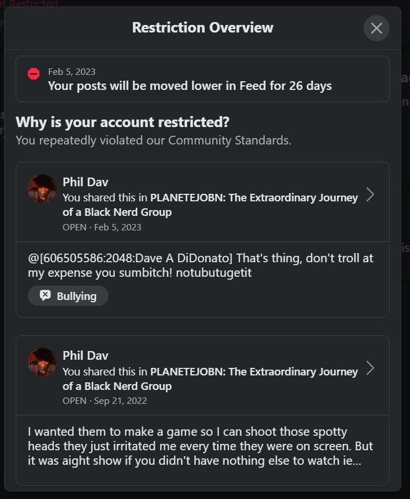Expand the Sep 21, 2022 violation details chevron
This screenshot has height=499, width=410.
pyautogui.click(x=370, y=368)
